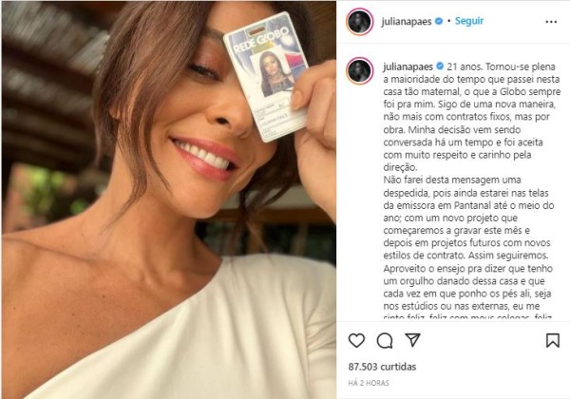570x399 pixels.
Task: Click the post photo of the woman
Action: [169, 199]
